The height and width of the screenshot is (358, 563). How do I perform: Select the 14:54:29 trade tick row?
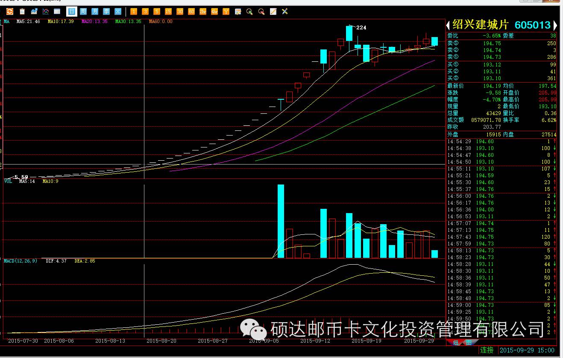[502, 141]
